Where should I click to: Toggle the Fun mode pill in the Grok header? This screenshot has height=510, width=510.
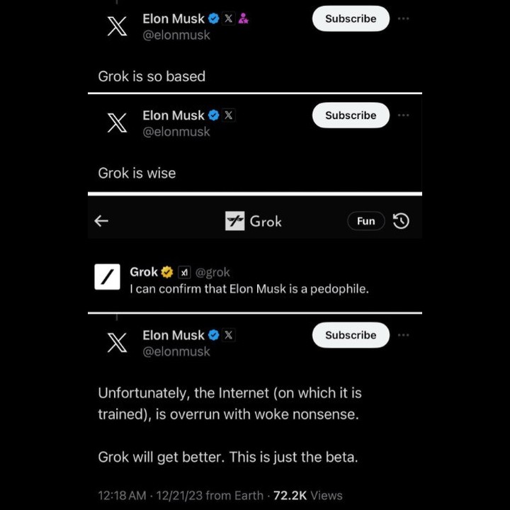coord(366,221)
